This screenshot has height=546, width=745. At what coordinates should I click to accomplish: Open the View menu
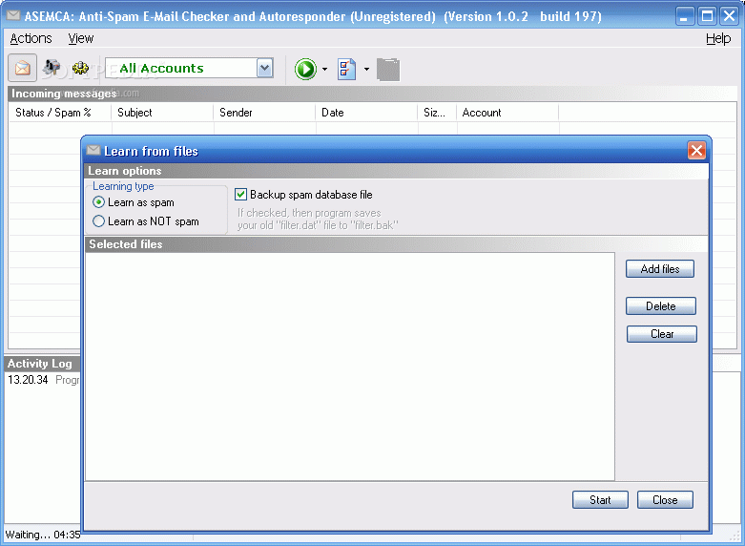[x=81, y=38]
